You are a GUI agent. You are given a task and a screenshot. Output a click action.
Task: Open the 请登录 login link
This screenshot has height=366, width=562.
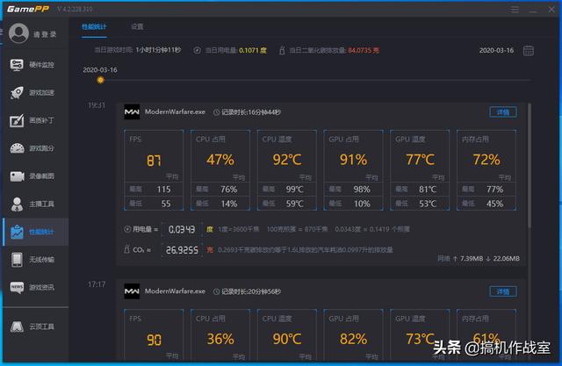[x=45, y=34]
